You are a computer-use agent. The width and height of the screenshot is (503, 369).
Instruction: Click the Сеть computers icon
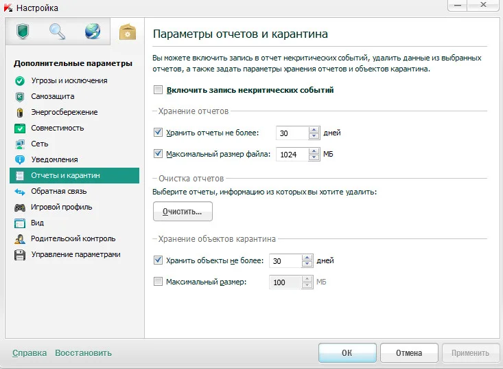[x=20, y=144]
